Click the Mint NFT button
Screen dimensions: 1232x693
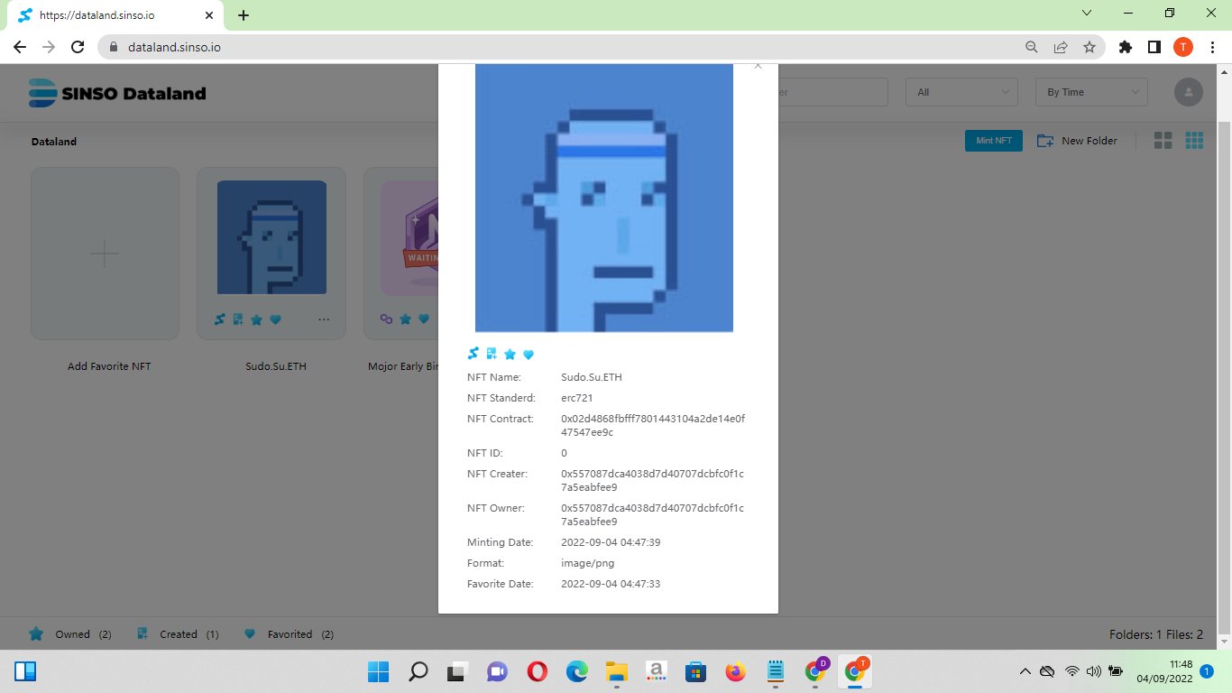994,141
